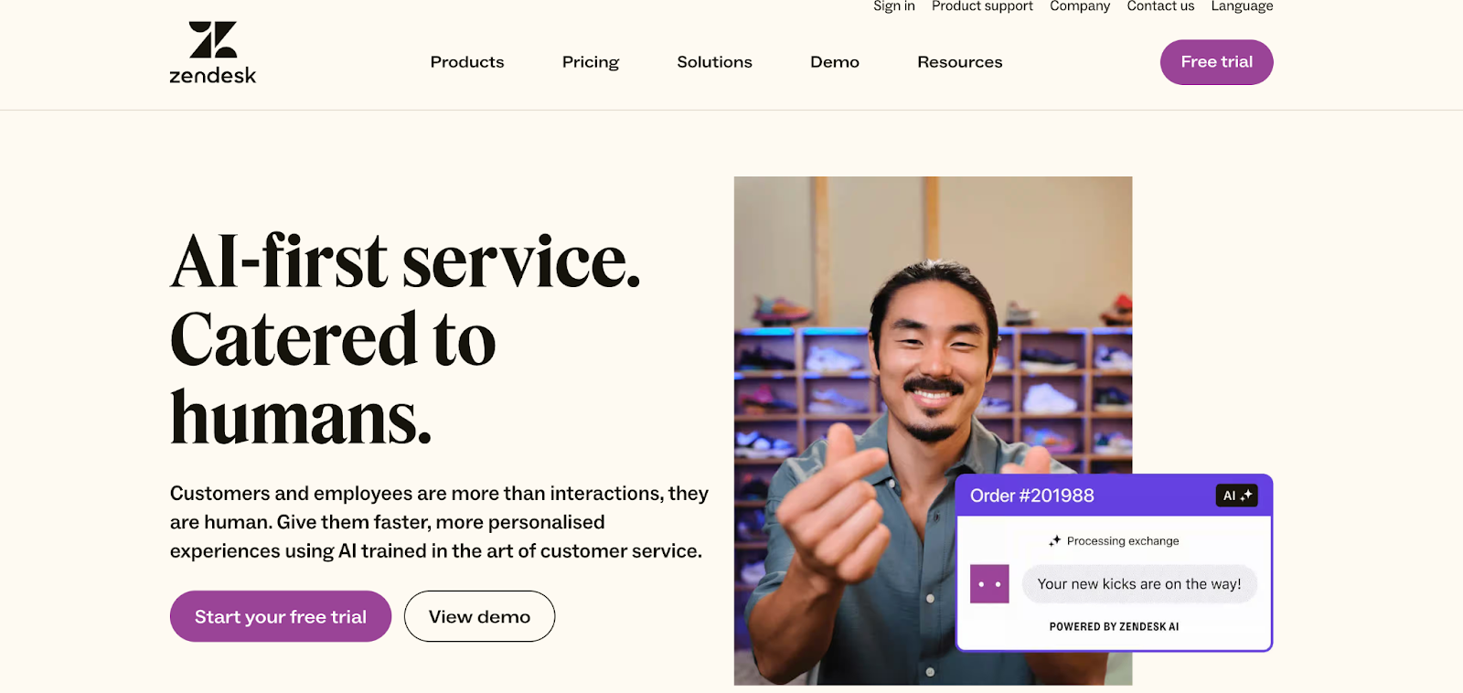The image size is (1463, 693).
Task: Click the 'Your new kicks are on the way!' bubble
Action: point(1138,584)
